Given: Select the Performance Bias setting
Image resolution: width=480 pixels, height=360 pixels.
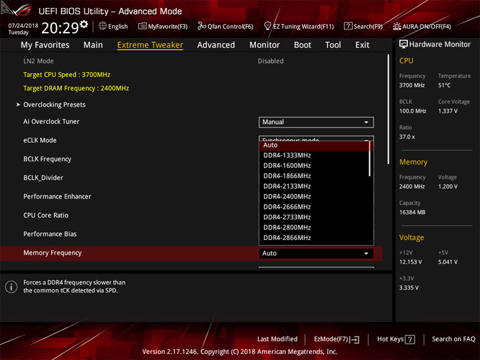Looking at the screenshot, I should (50, 234).
